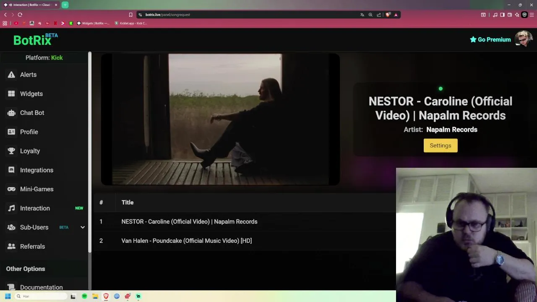Open the Leo AI sparkle icon
537x302 pixels.
point(517,15)
